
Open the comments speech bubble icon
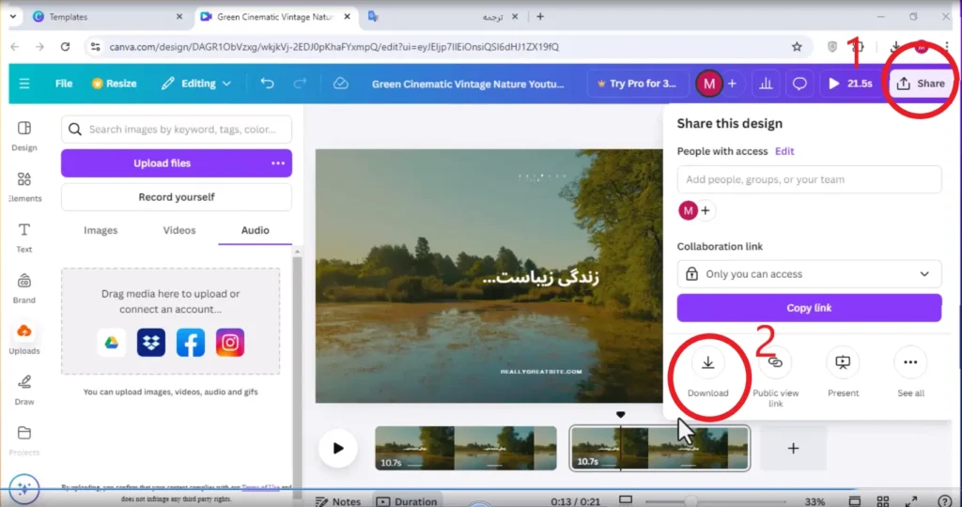[799, 84]
